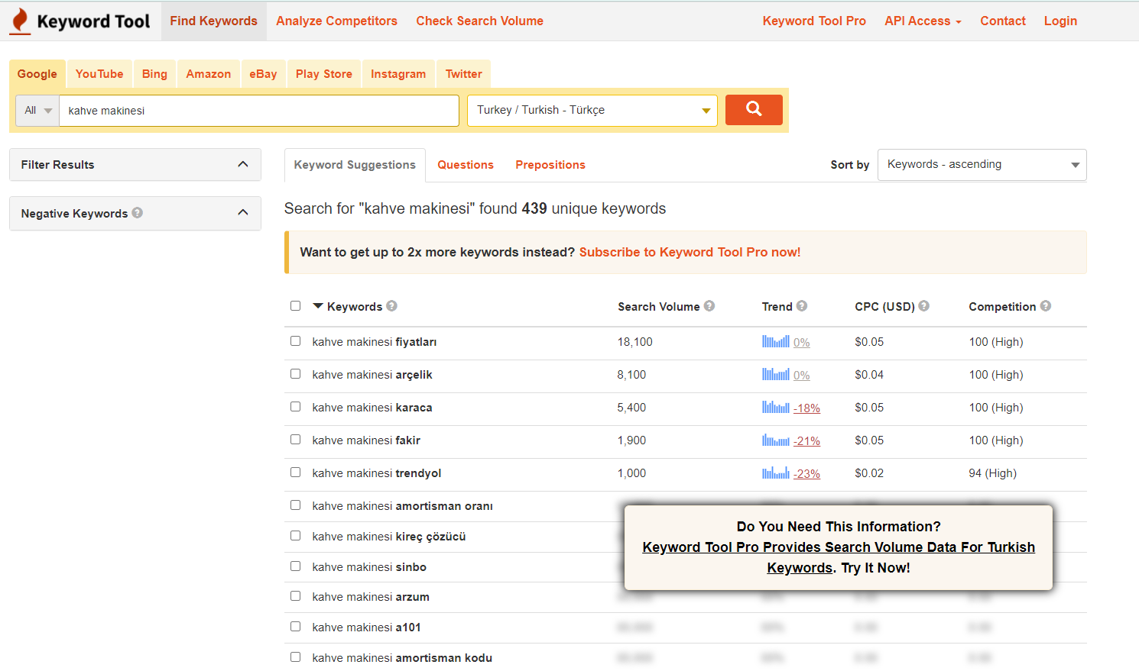The width and height of the screenshot is (1139, 671).
Task: Select the Play Store platform tab
Action: click(x=324, y=74)
